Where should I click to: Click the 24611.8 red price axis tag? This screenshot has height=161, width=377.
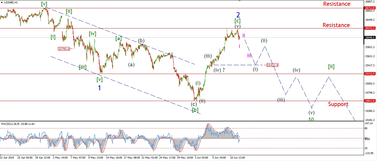pos(370,101)
